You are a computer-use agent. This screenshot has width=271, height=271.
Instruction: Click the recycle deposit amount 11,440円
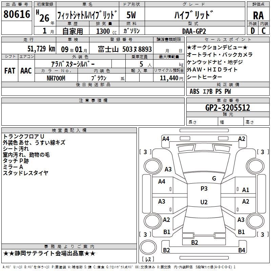(x=168, y=78)
